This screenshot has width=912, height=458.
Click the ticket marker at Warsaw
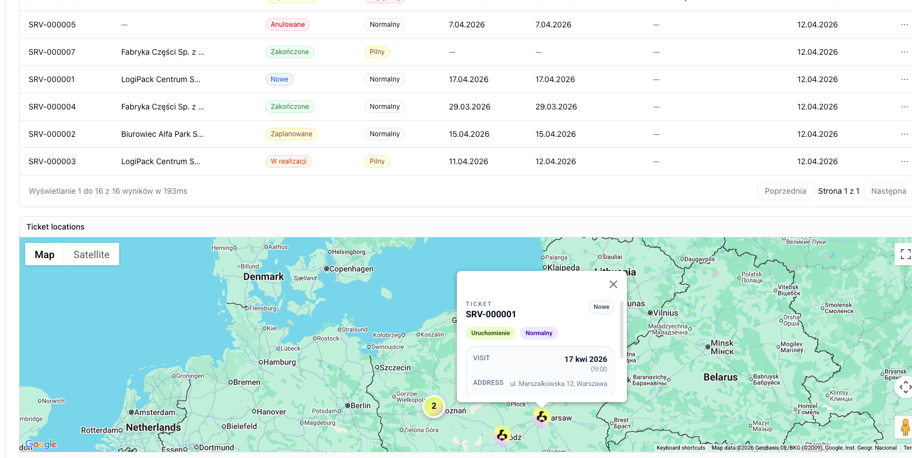[541, 417]
